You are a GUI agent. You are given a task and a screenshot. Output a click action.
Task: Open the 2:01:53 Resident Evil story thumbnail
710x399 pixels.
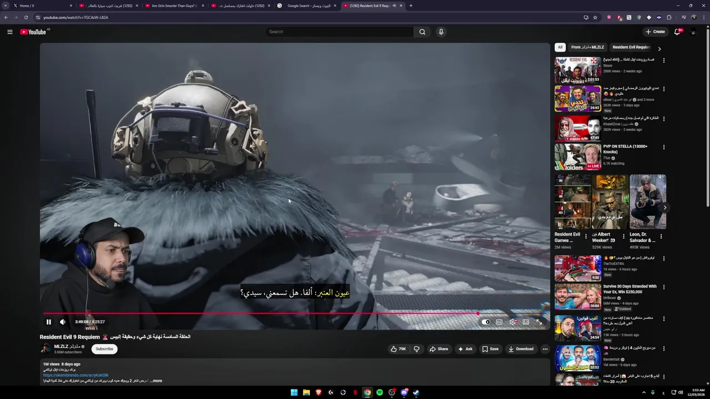tap(578, 70)
